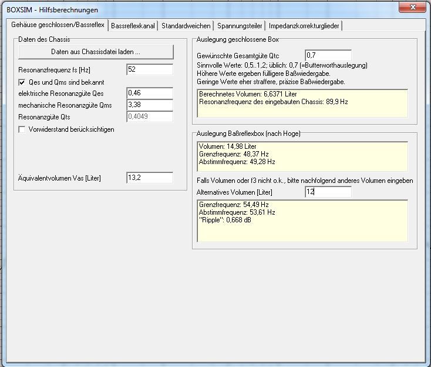This screenshot has width=431, height=367.
Task: Click the Berechnetes Volumen 6,6371 Liter text
Action: click(x=248, y=94)
